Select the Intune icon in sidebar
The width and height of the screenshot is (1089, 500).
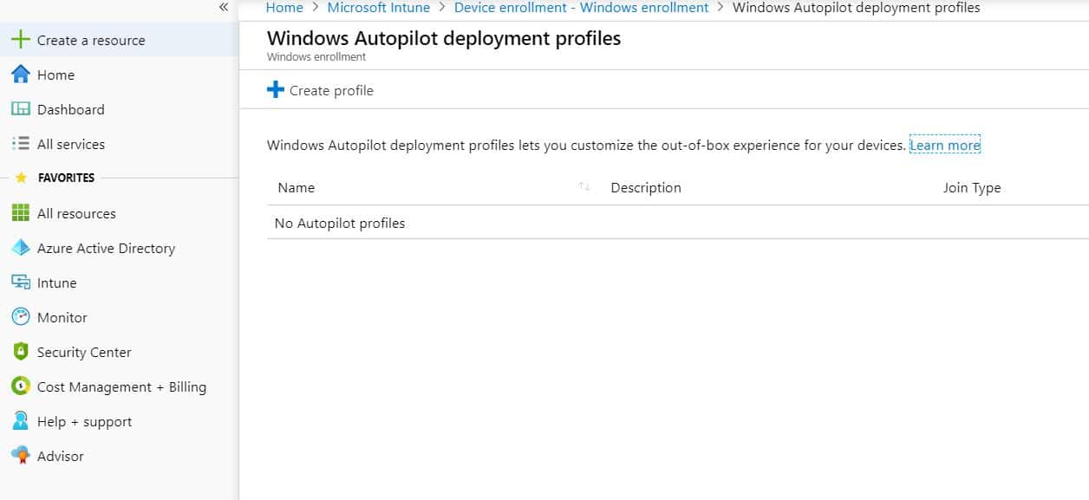[x=21, y=282]
